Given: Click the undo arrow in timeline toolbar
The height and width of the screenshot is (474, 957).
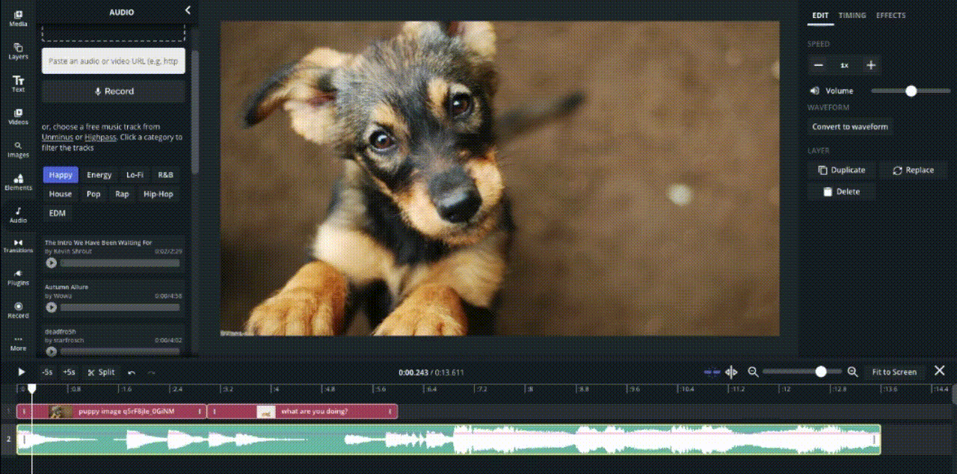Looking at the screenshot, I should click(x=132, y=372).
